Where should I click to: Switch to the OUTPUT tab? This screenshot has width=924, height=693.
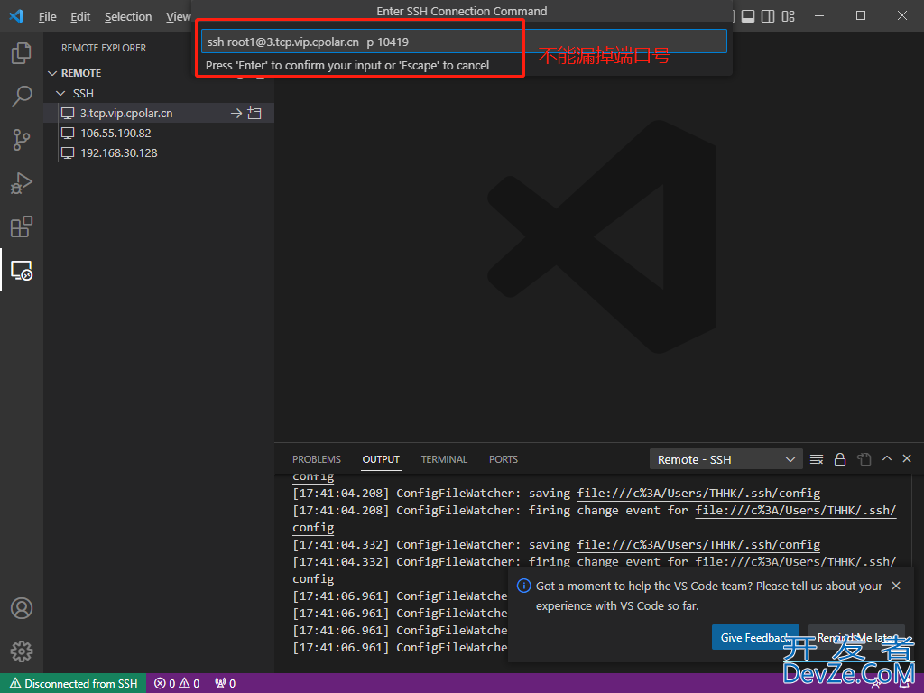point(381,459)
